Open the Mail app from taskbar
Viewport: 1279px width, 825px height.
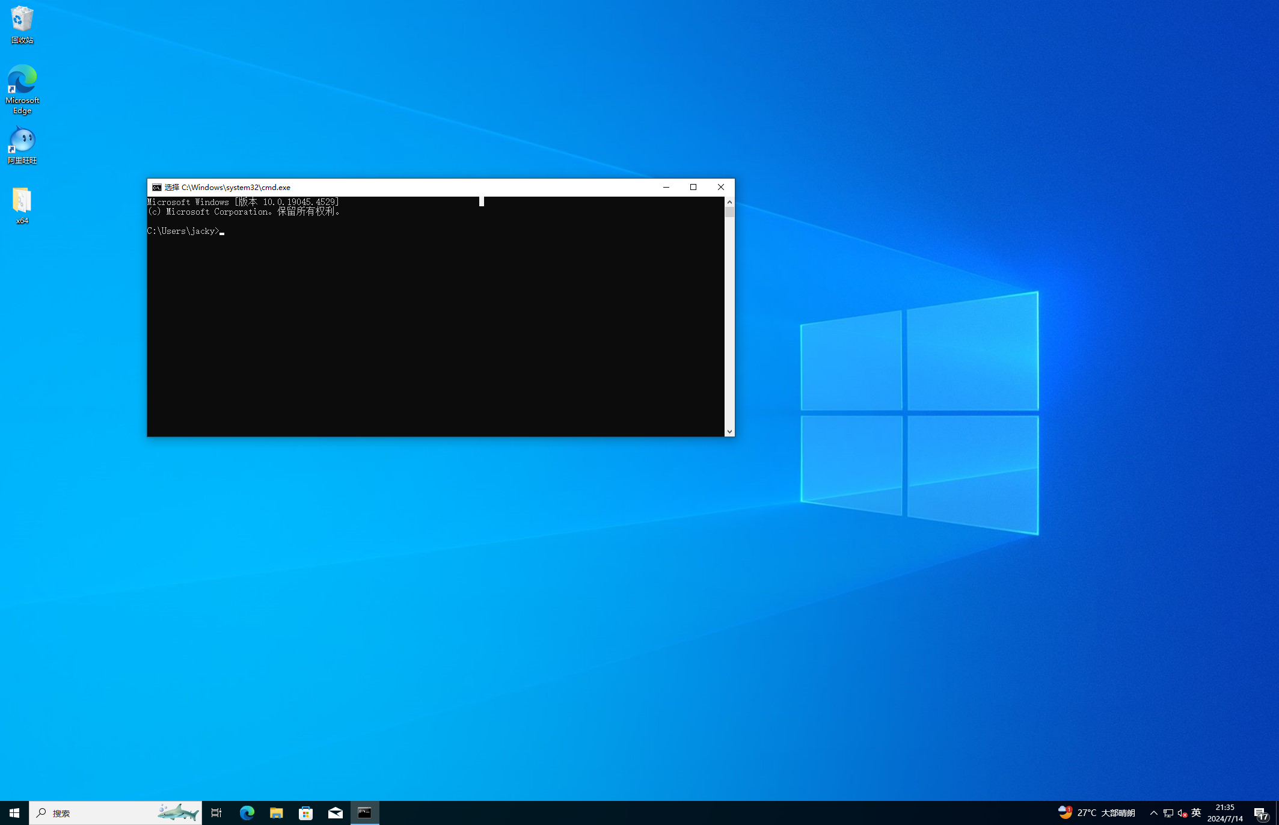click(335, 813)
